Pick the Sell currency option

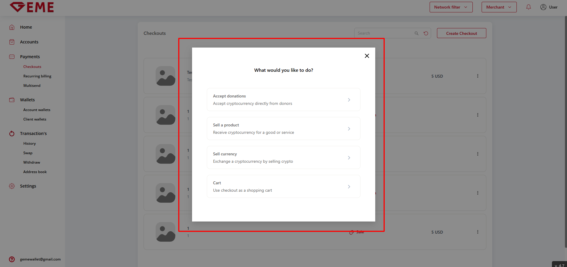click(x=283, y=158)
